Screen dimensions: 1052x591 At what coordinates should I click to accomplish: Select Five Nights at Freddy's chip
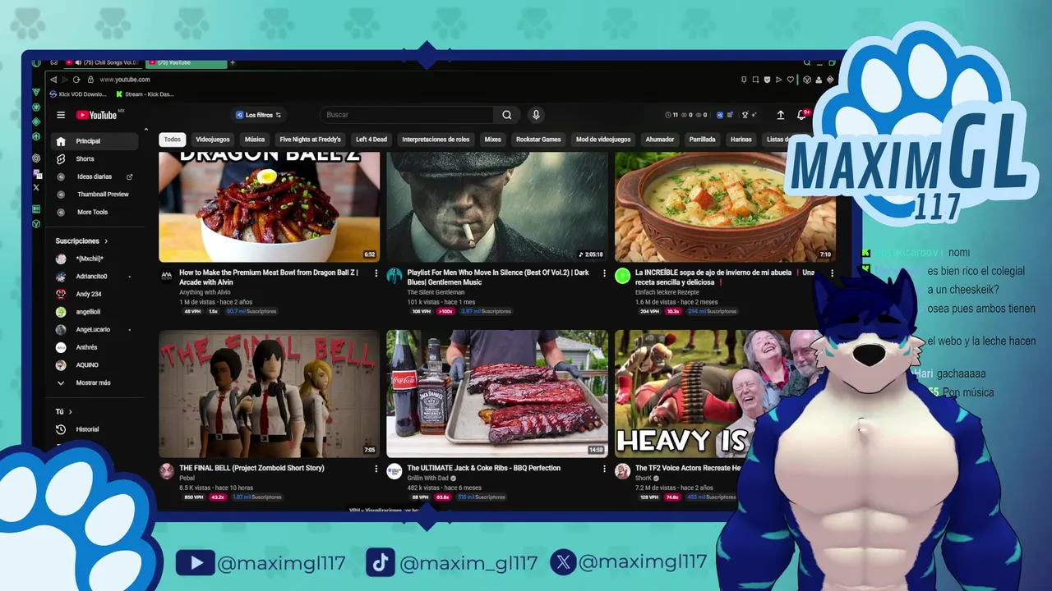(310, 140)
